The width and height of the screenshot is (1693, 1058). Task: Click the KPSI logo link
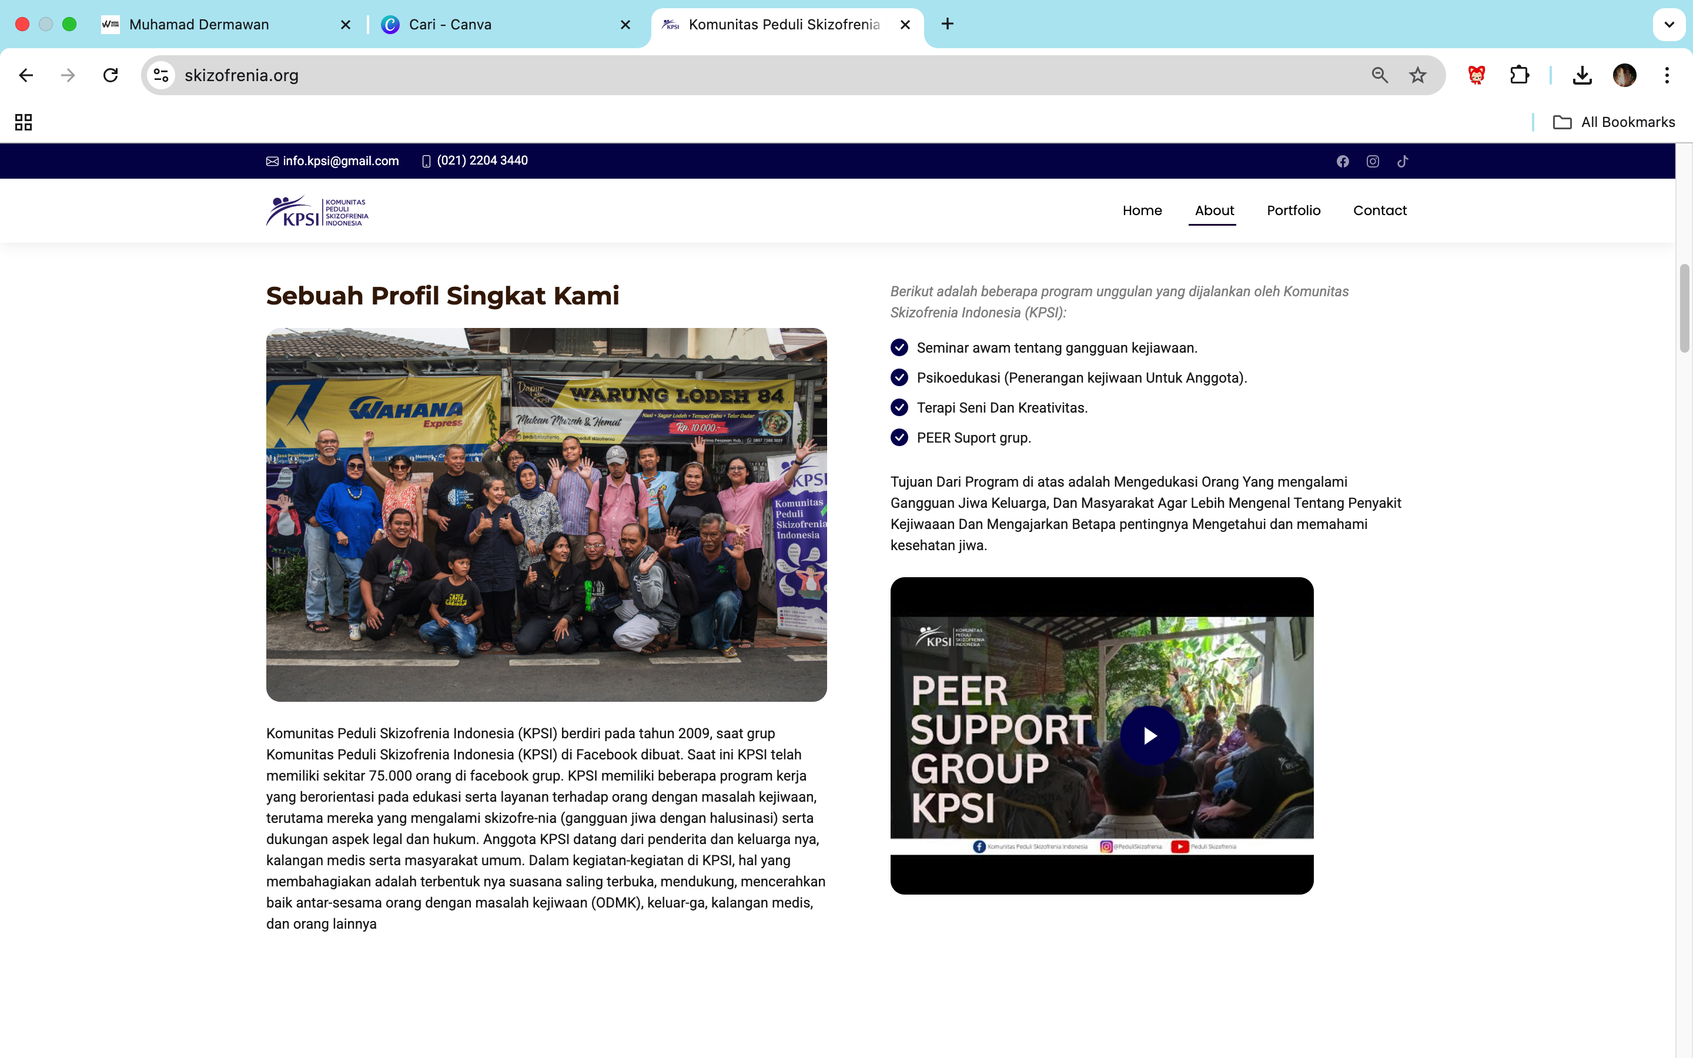(317, 212)
